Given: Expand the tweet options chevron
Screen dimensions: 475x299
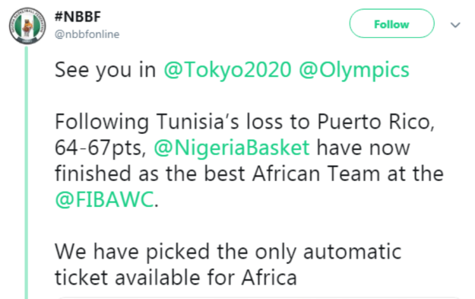Looking at the screenshot, I should pos(455,25).
